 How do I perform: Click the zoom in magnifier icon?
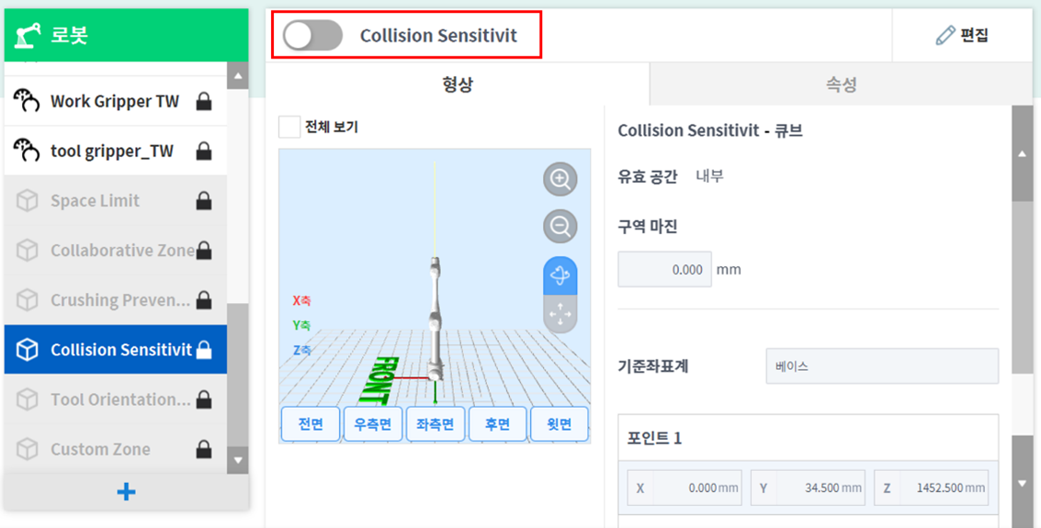click(560, 179)
